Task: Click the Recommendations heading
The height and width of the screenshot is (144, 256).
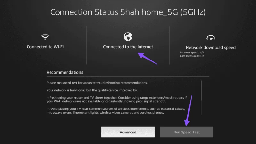Action: tap(65, 72)
